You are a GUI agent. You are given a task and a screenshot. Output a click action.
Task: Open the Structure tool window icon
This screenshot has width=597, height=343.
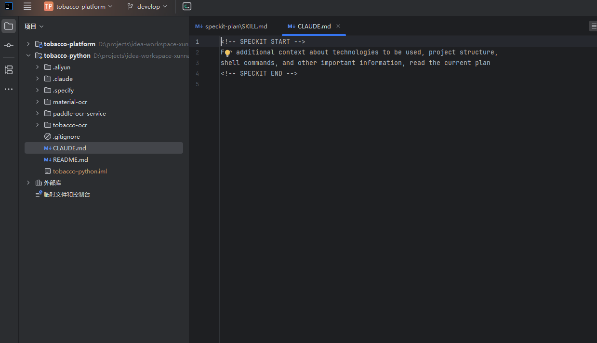click(x=9, y=70)
